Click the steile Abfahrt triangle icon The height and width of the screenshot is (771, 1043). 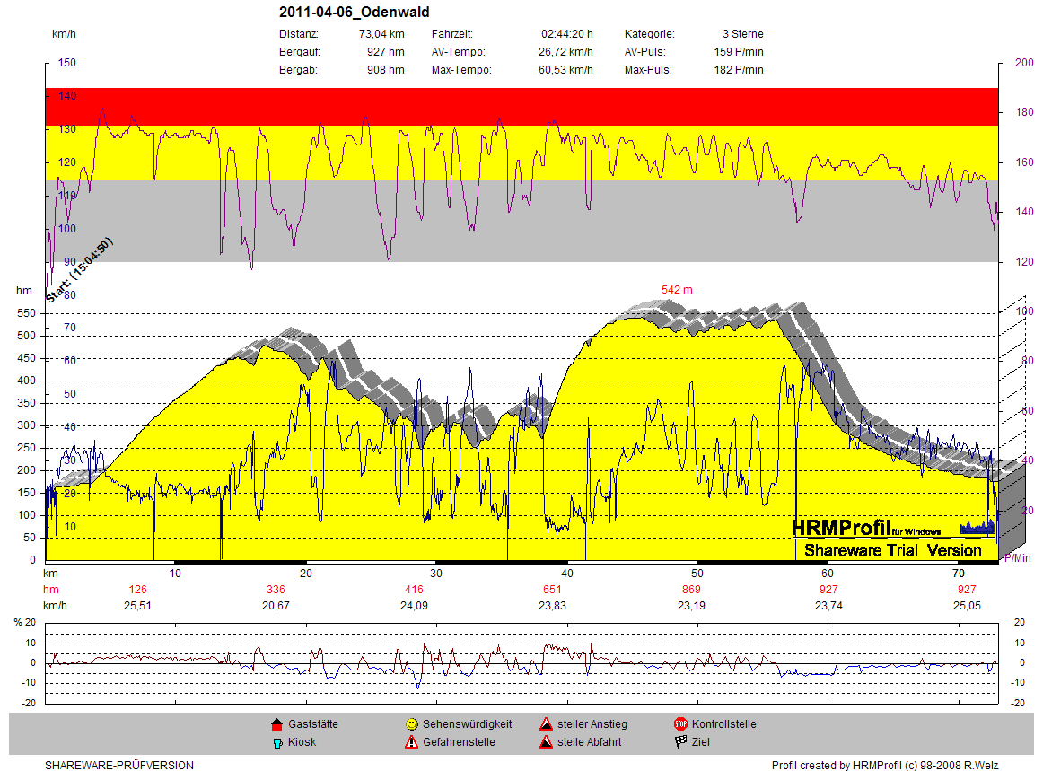[x=546, y=742]
